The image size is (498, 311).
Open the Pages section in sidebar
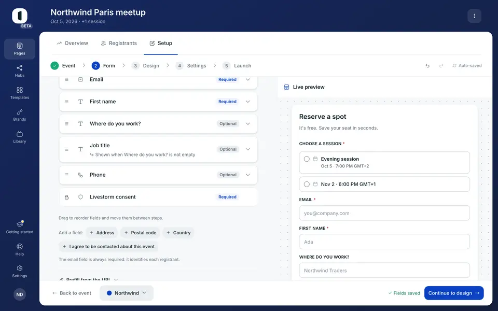point(20,49)
